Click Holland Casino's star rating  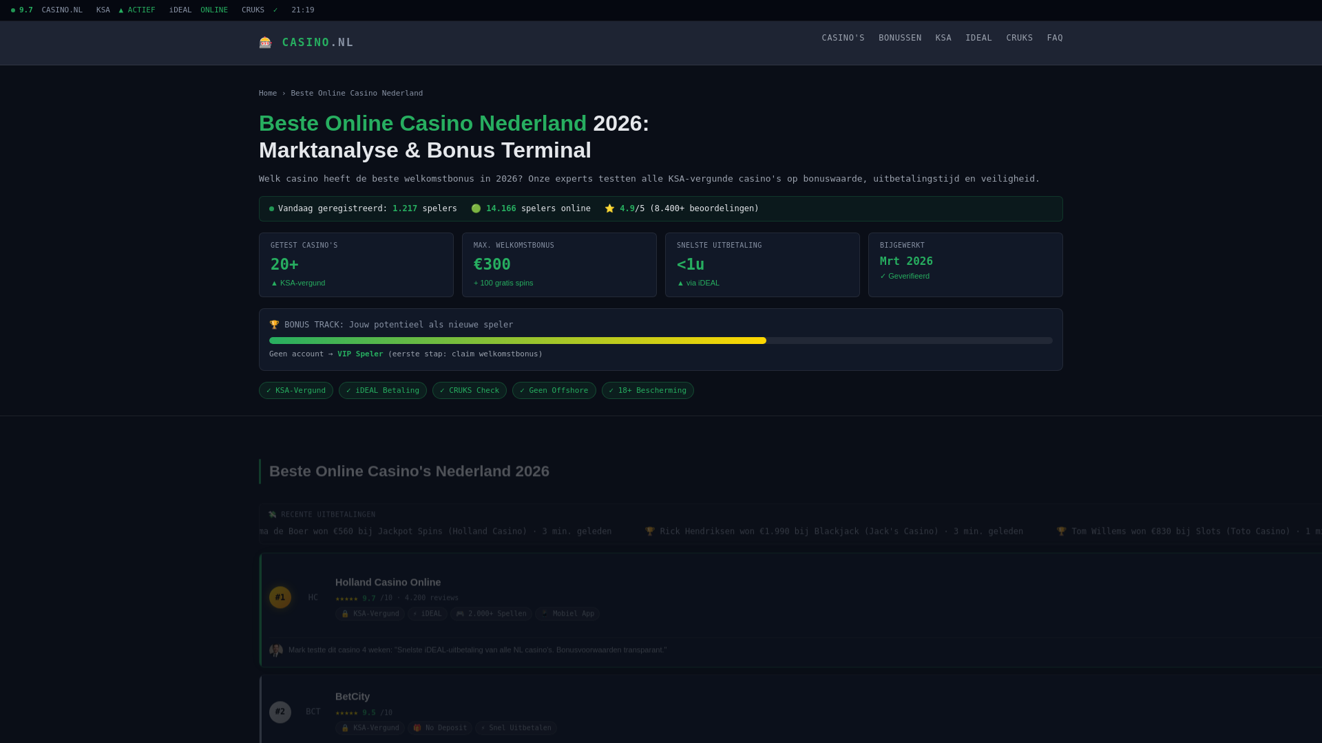(346, 599)
